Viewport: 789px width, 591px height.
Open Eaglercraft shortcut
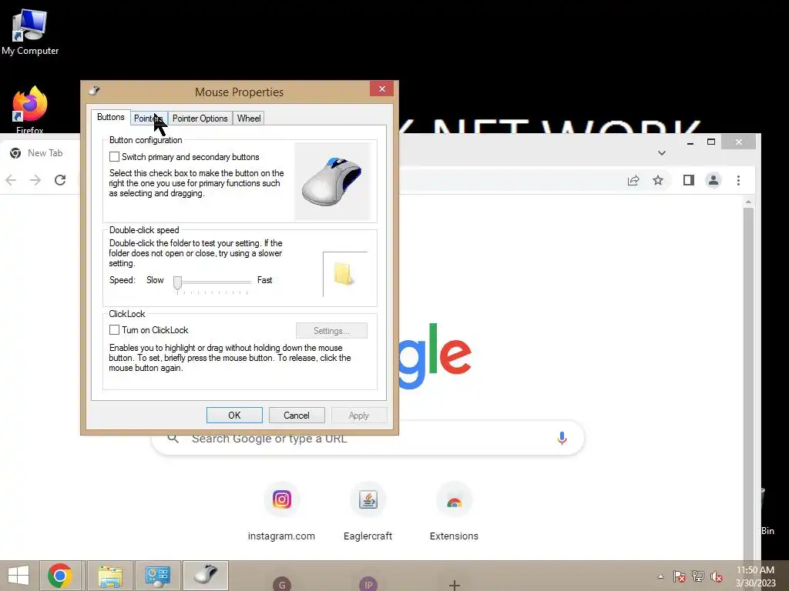coord(368,512)
